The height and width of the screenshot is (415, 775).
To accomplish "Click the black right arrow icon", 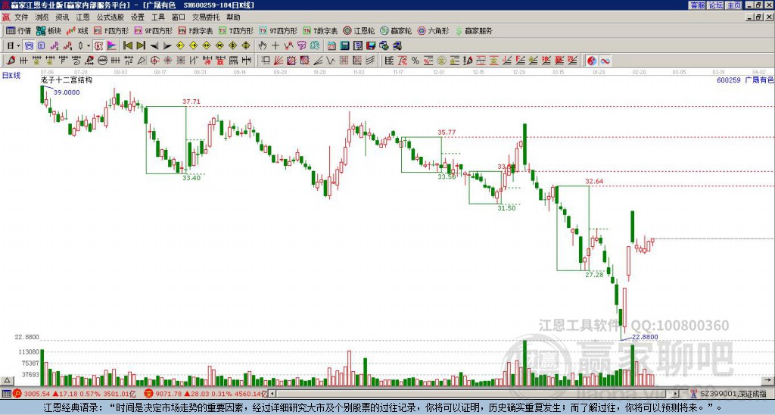I will (167, 45).
